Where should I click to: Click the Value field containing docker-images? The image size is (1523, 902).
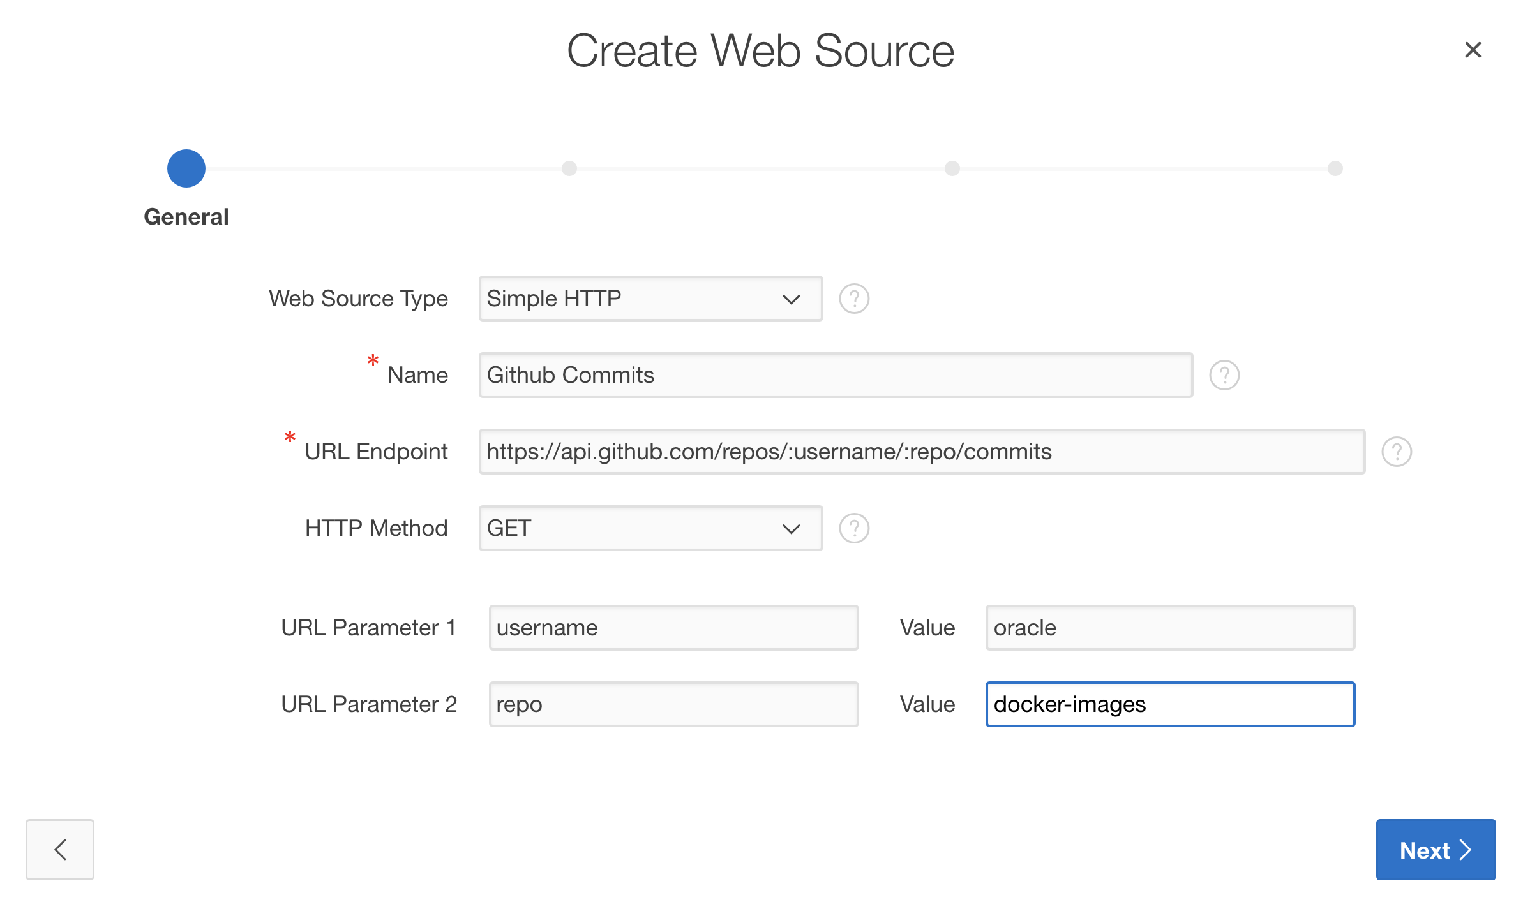tap(1169, 704)
